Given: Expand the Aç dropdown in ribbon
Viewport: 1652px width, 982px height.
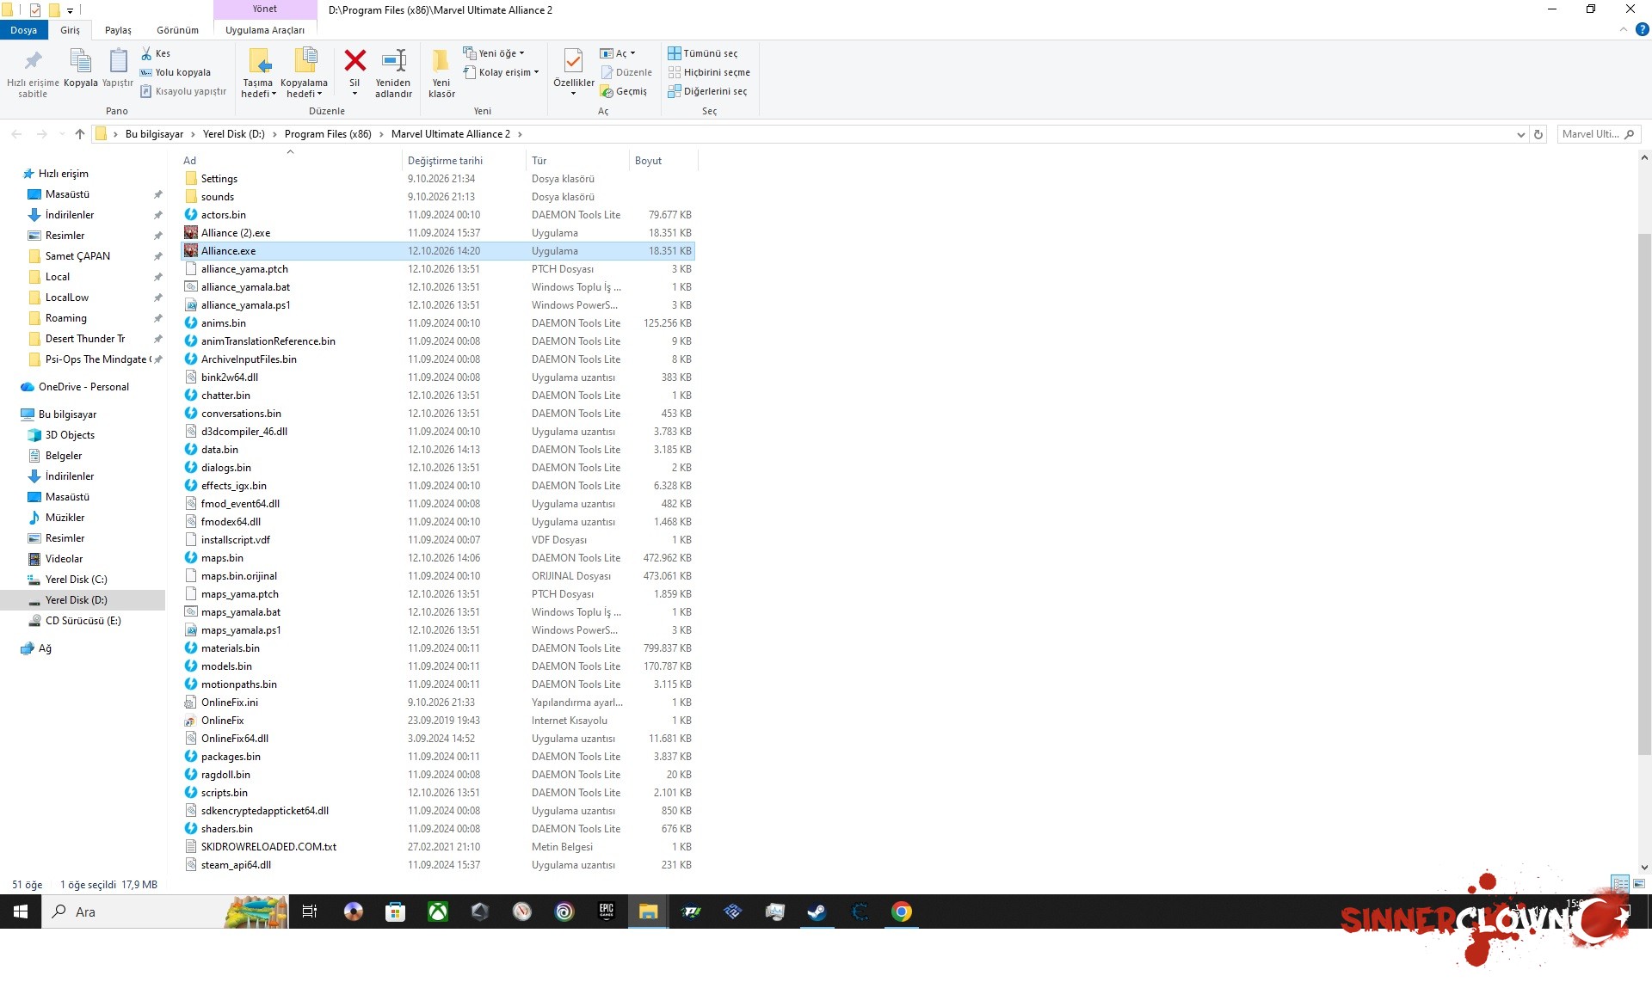Looking at the screenshot, I should click(x=618, y=53).
